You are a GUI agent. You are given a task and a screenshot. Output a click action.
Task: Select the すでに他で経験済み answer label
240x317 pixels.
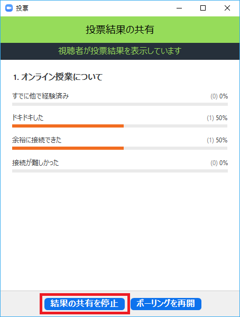coord(40,96)
